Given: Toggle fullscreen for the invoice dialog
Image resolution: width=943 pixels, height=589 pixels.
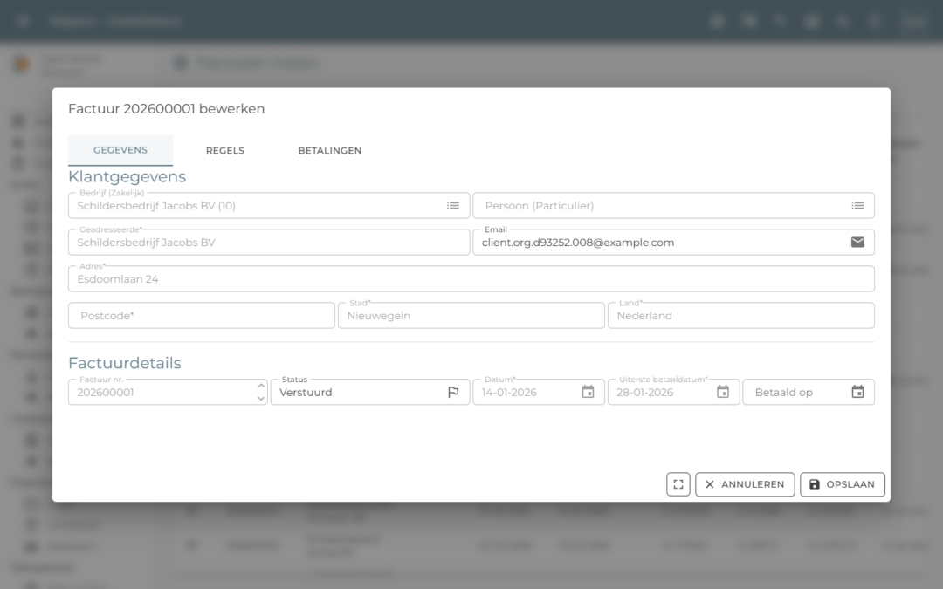Looking at the screenshot, I should click(x=678, y=484).
